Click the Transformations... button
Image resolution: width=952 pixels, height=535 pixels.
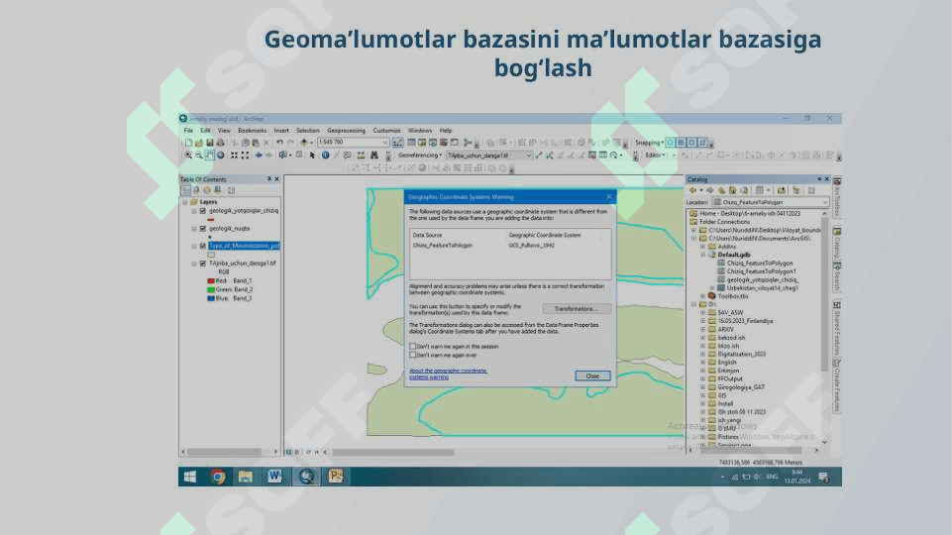577,309
